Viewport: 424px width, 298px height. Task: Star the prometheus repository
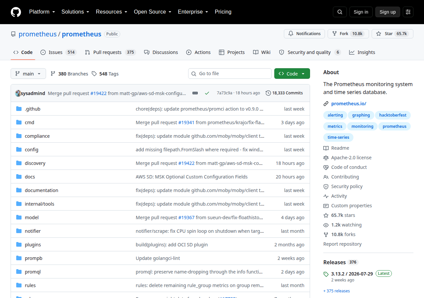(x=393, y=34)
